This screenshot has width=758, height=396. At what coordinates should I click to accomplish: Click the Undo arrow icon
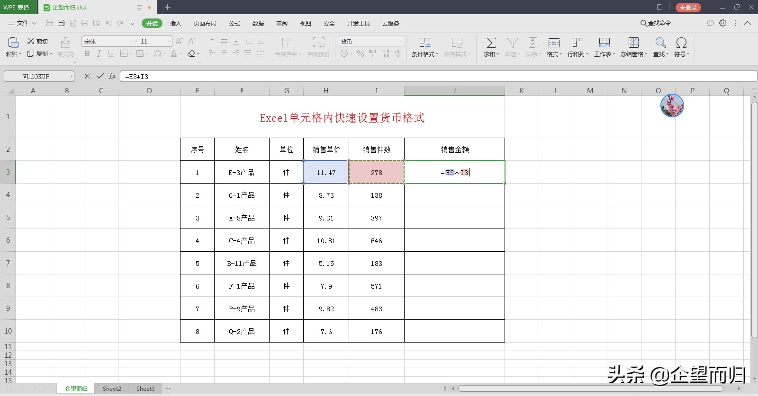point(108,23)
